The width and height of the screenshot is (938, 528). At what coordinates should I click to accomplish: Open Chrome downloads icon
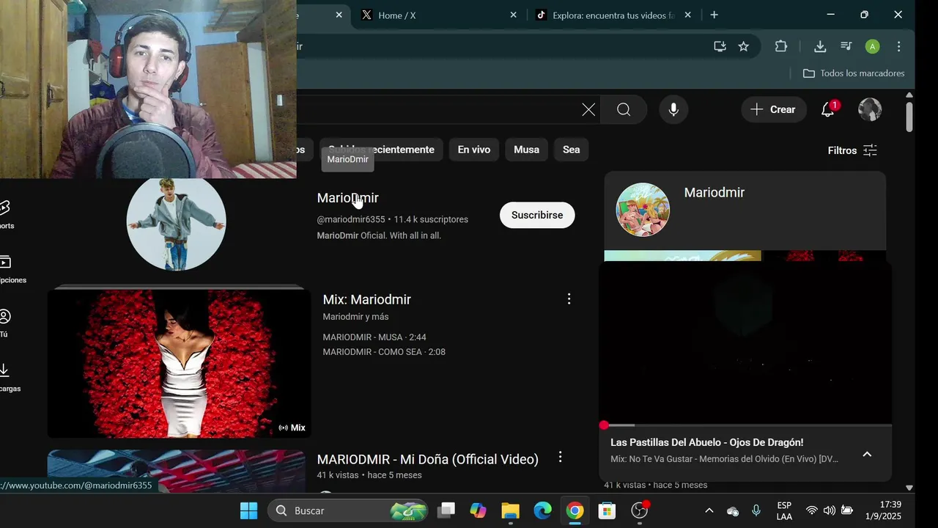click(x=820, y=46)
